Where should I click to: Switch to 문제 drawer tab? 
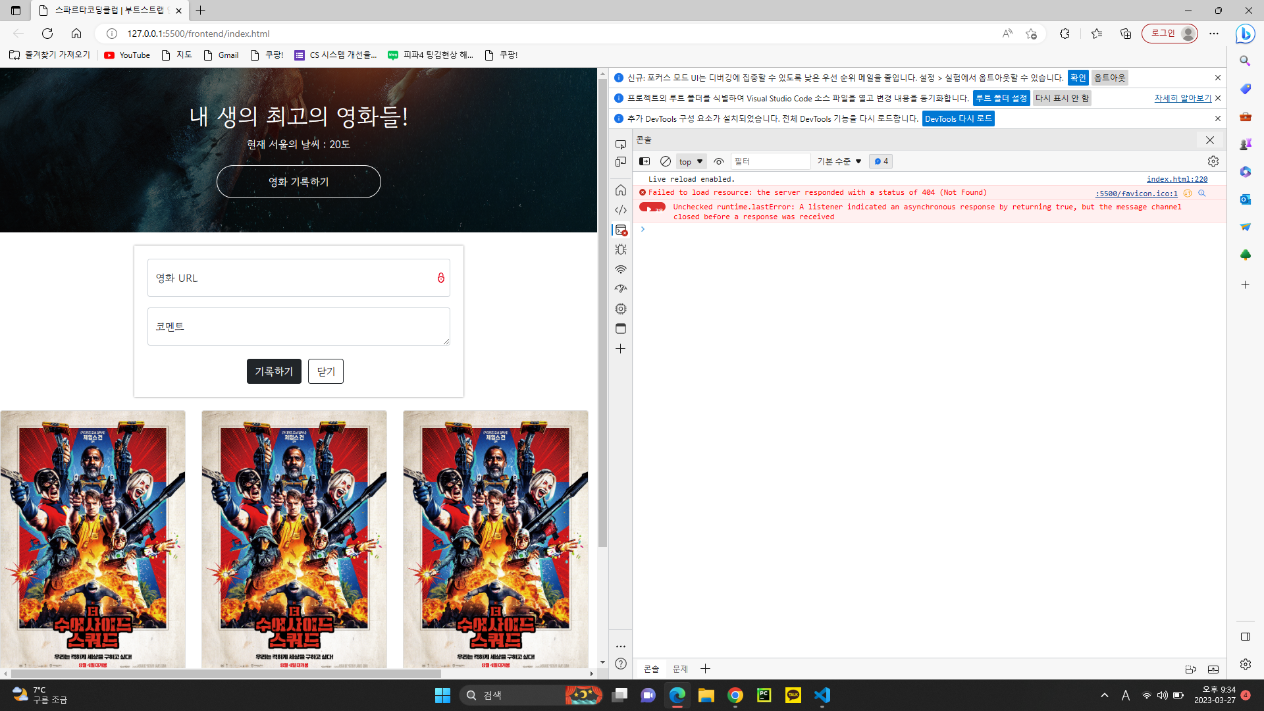click(x=680, y=669)
